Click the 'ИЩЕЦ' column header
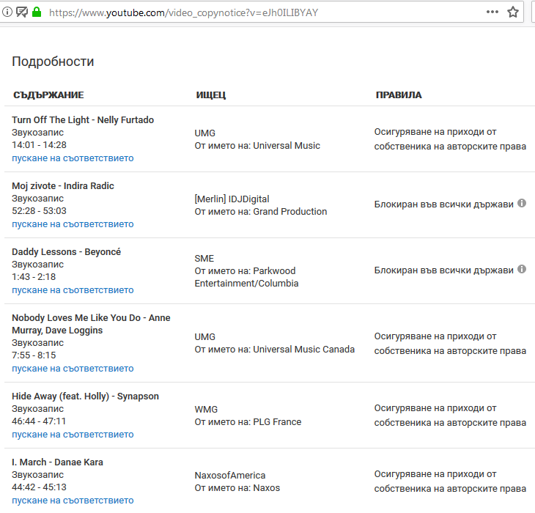 [x=211, y=95]
